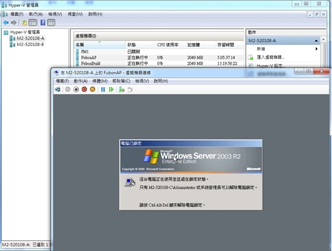Click the Import Virtual Machine icon in actions
Image resolution: width=332 pixels, height=251 pixels.
[x=250, y=58]
